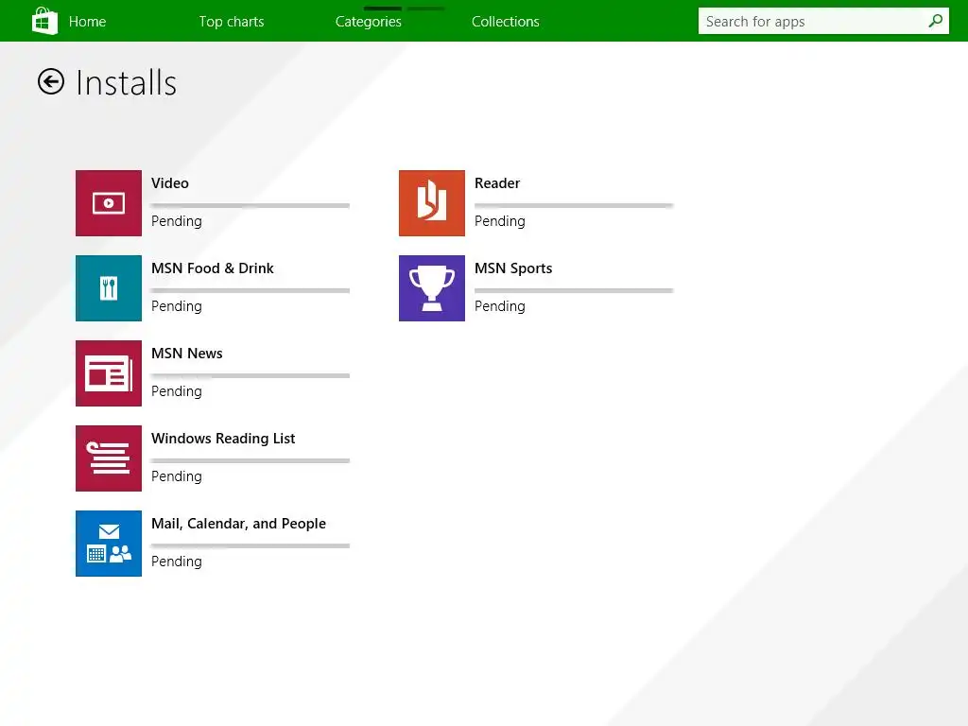Viewport: 968px width, 726px height.
Task: Click the Installs page heading
Action: (127, 83)
